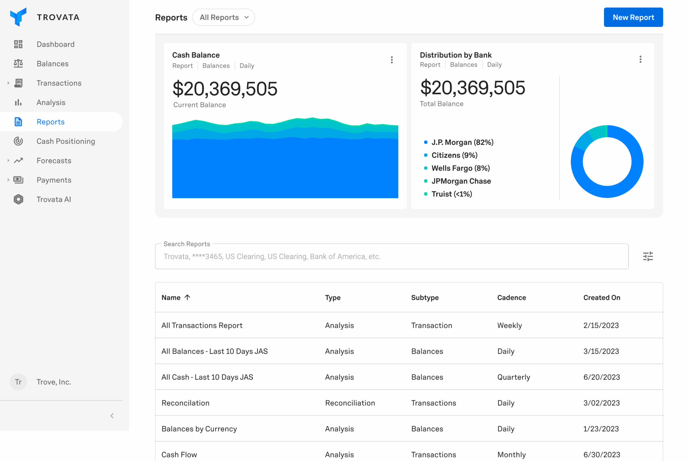Expand the Transactions sidebar section
Image resolution: width=689 pixels, height=461 pixels.
tap(8, 83)
